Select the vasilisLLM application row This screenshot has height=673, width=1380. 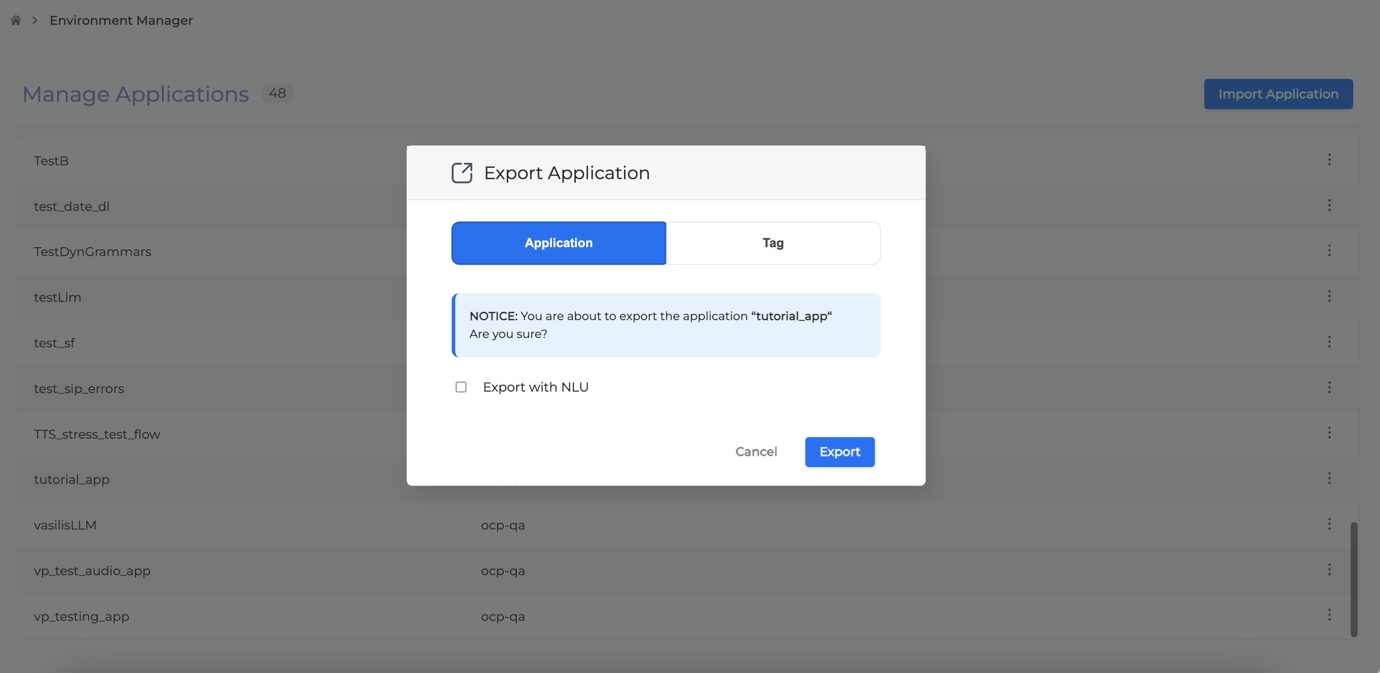coord(66,525)
